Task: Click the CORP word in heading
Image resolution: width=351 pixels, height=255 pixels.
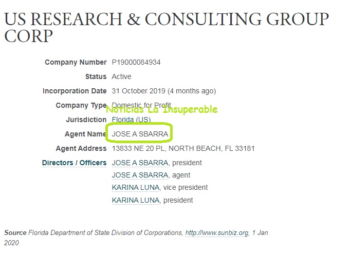Action: [x=28, y=36]
